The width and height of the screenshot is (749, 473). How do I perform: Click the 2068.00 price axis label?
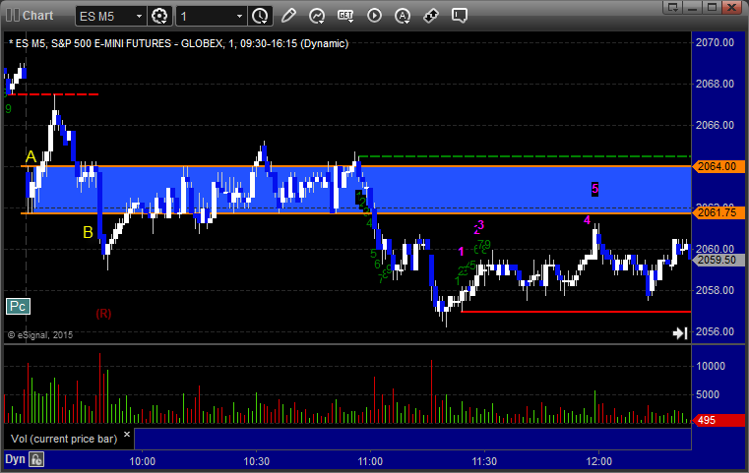(x=715, y=84)
